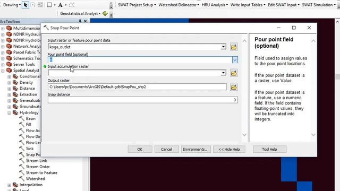Pin the ArcToolbox panel

(80, 21)
